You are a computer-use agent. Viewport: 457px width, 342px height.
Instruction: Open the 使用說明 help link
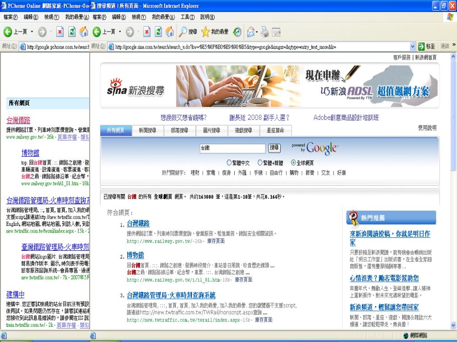(x=427, y=128)
